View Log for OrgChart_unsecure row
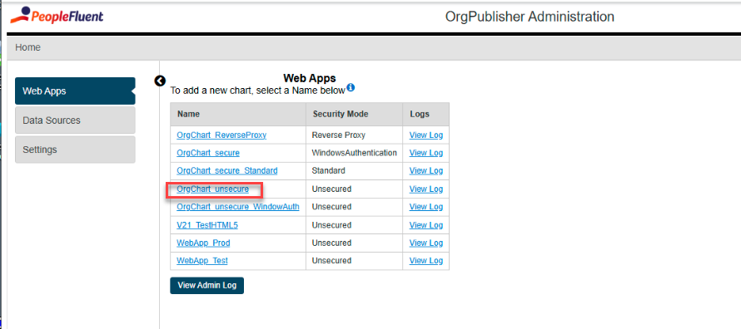Image resolution: width=741 pixels, height=329 pixels. coord(425,189)
